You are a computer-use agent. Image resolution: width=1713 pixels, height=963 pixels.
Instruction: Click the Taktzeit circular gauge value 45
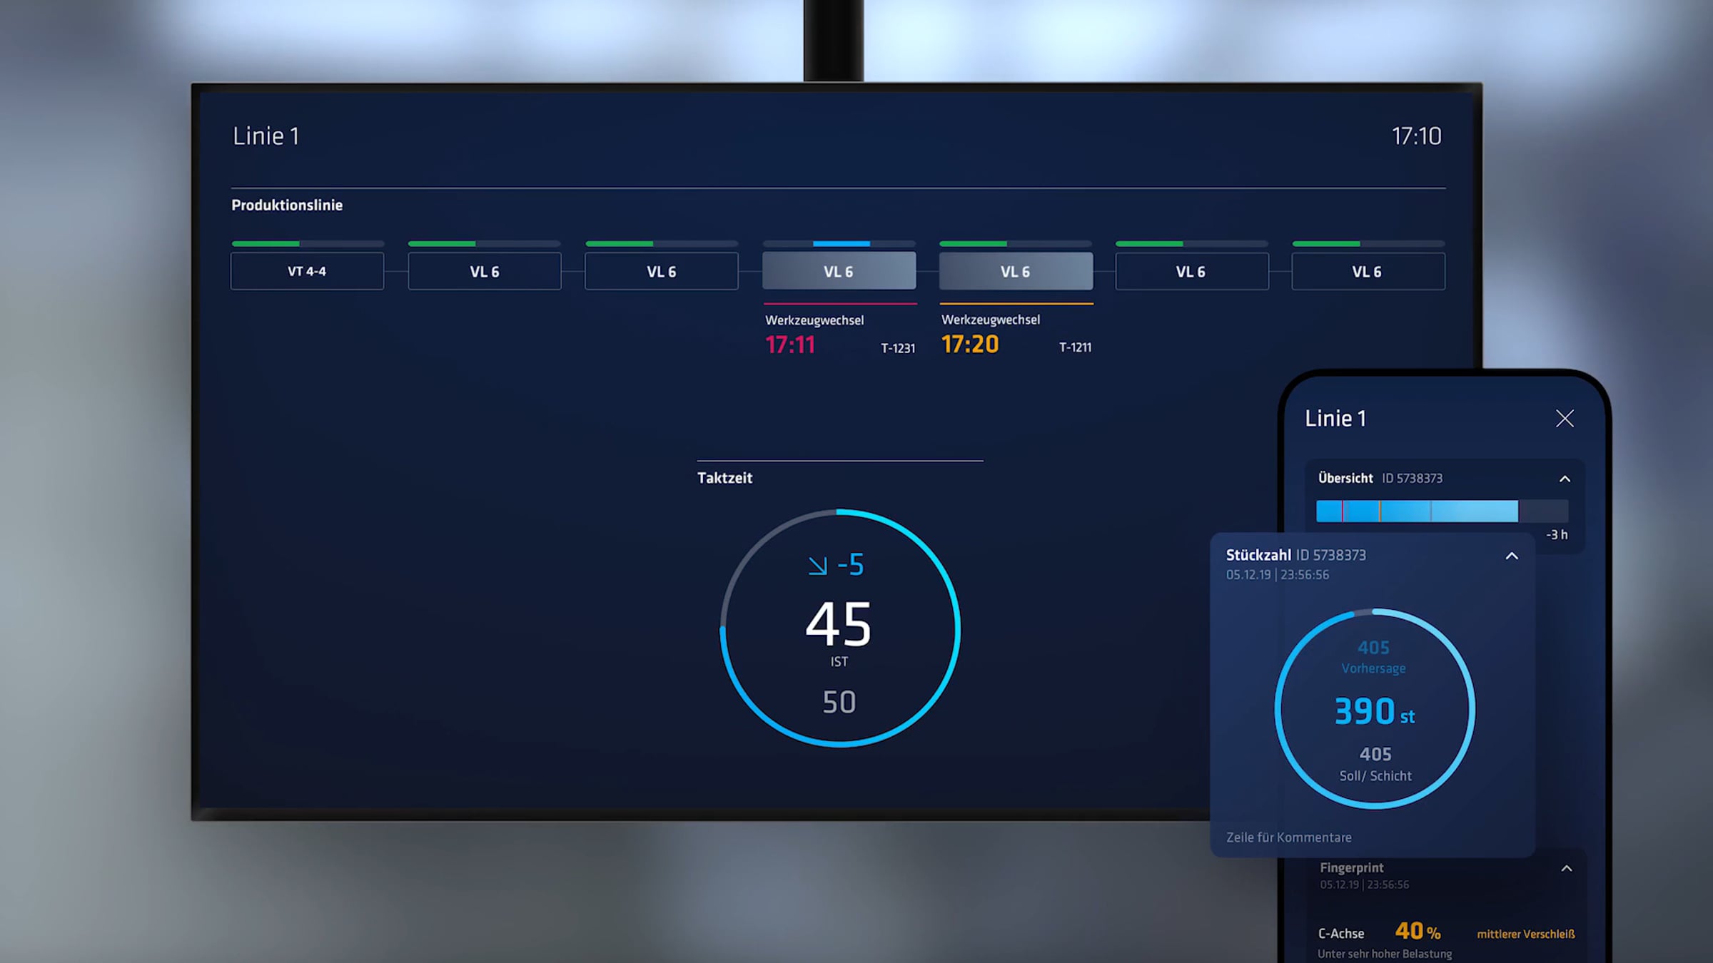click(839, 624)
